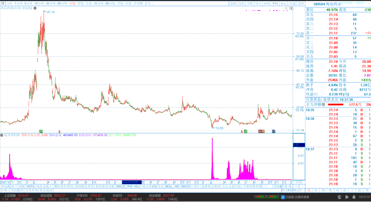Screen dimensions: 371x202
Task: Open the 复权 adjustment menu
Action: (x=233, y=3)
